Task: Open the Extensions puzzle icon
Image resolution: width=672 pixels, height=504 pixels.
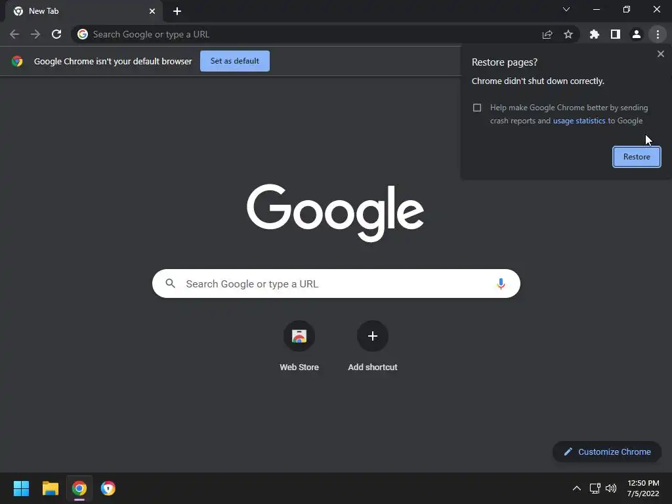Action: (595, 34)
